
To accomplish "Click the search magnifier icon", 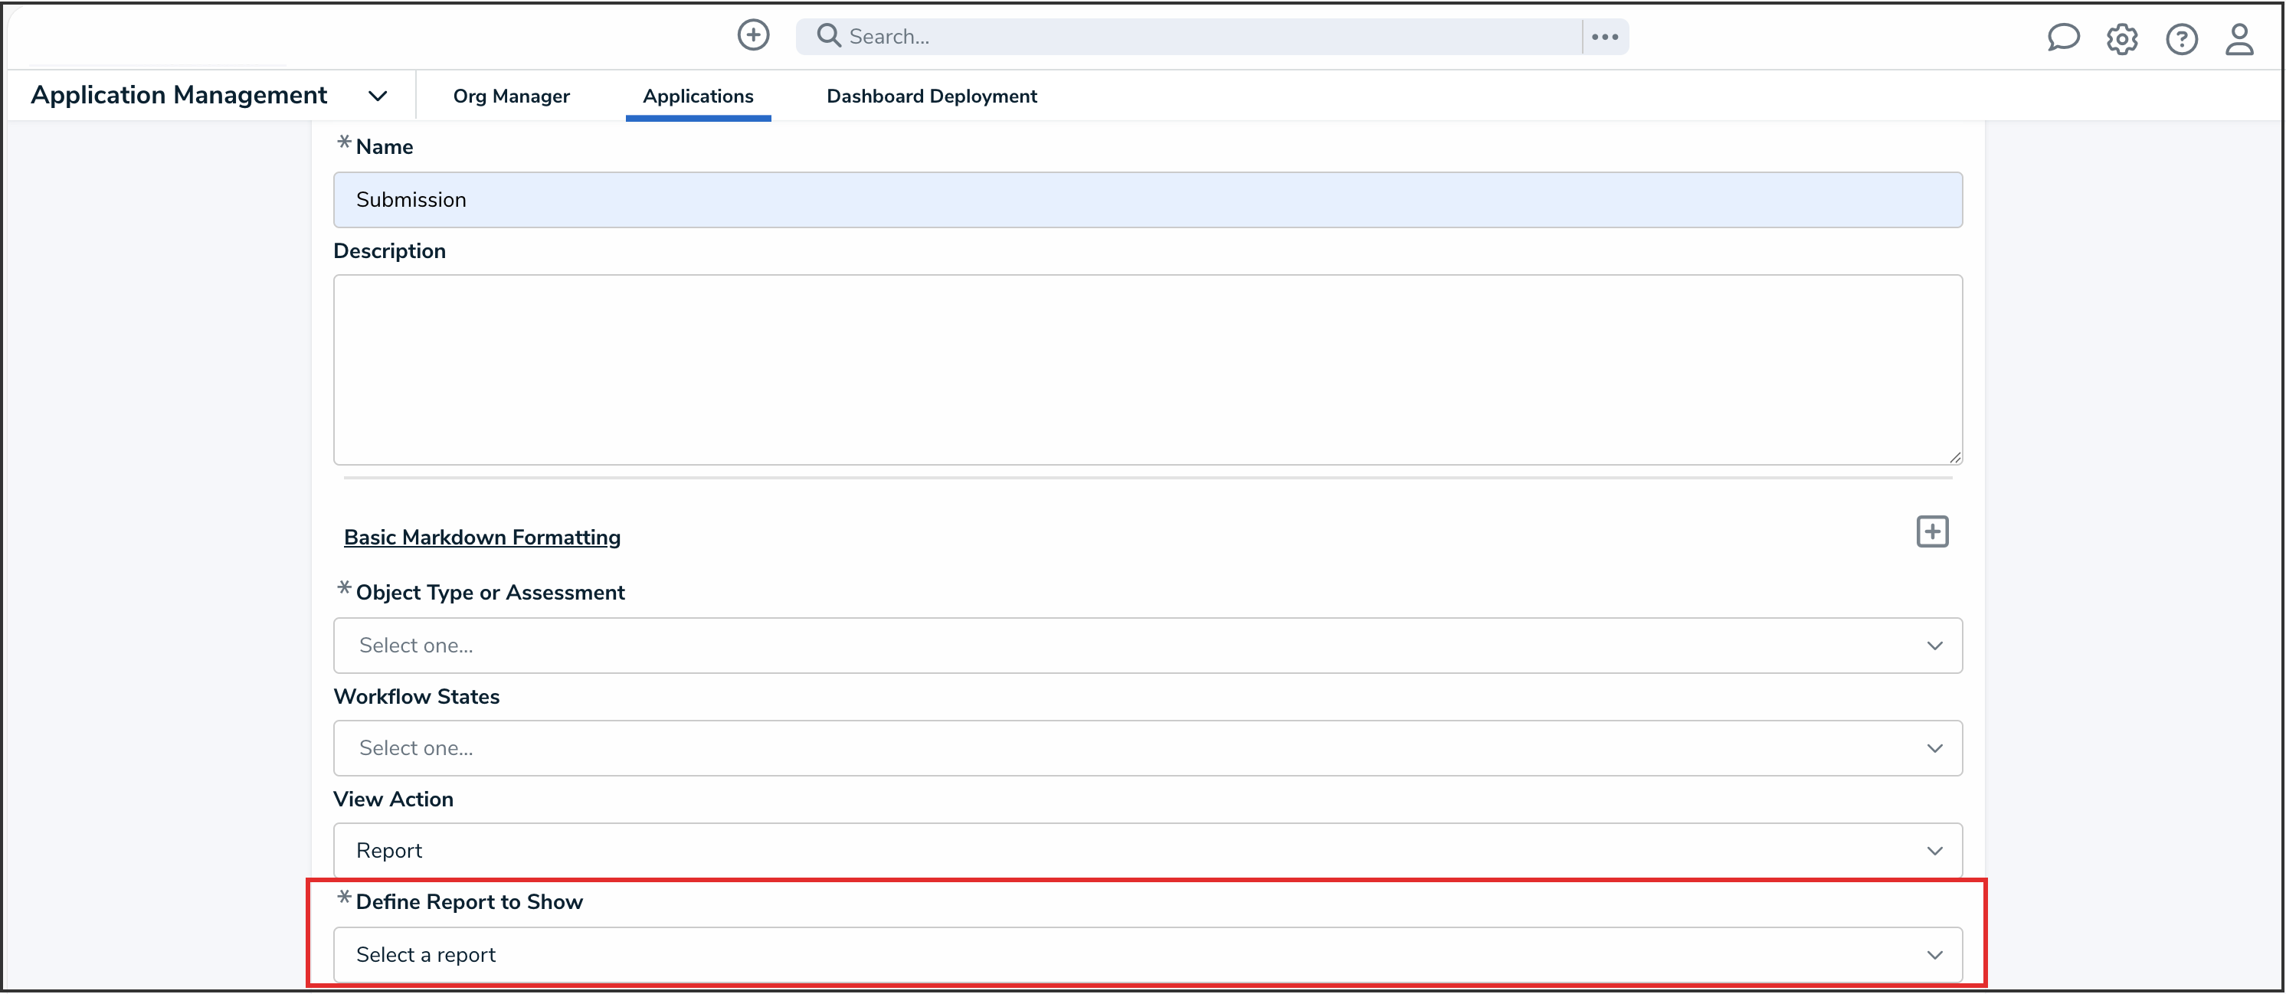I will pos(829,35).
